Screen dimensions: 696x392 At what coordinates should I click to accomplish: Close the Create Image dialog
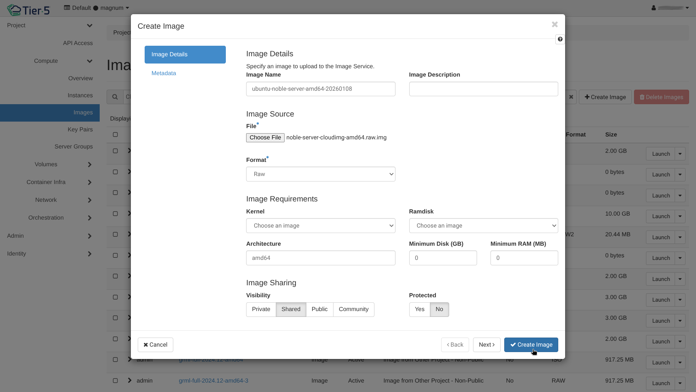click(x=555, y=24)
